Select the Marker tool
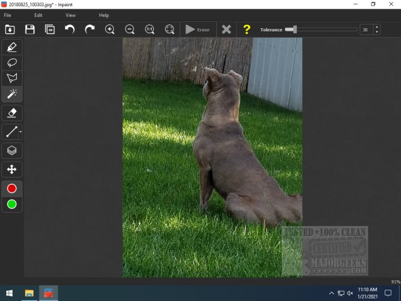 [x=11, y=47]
